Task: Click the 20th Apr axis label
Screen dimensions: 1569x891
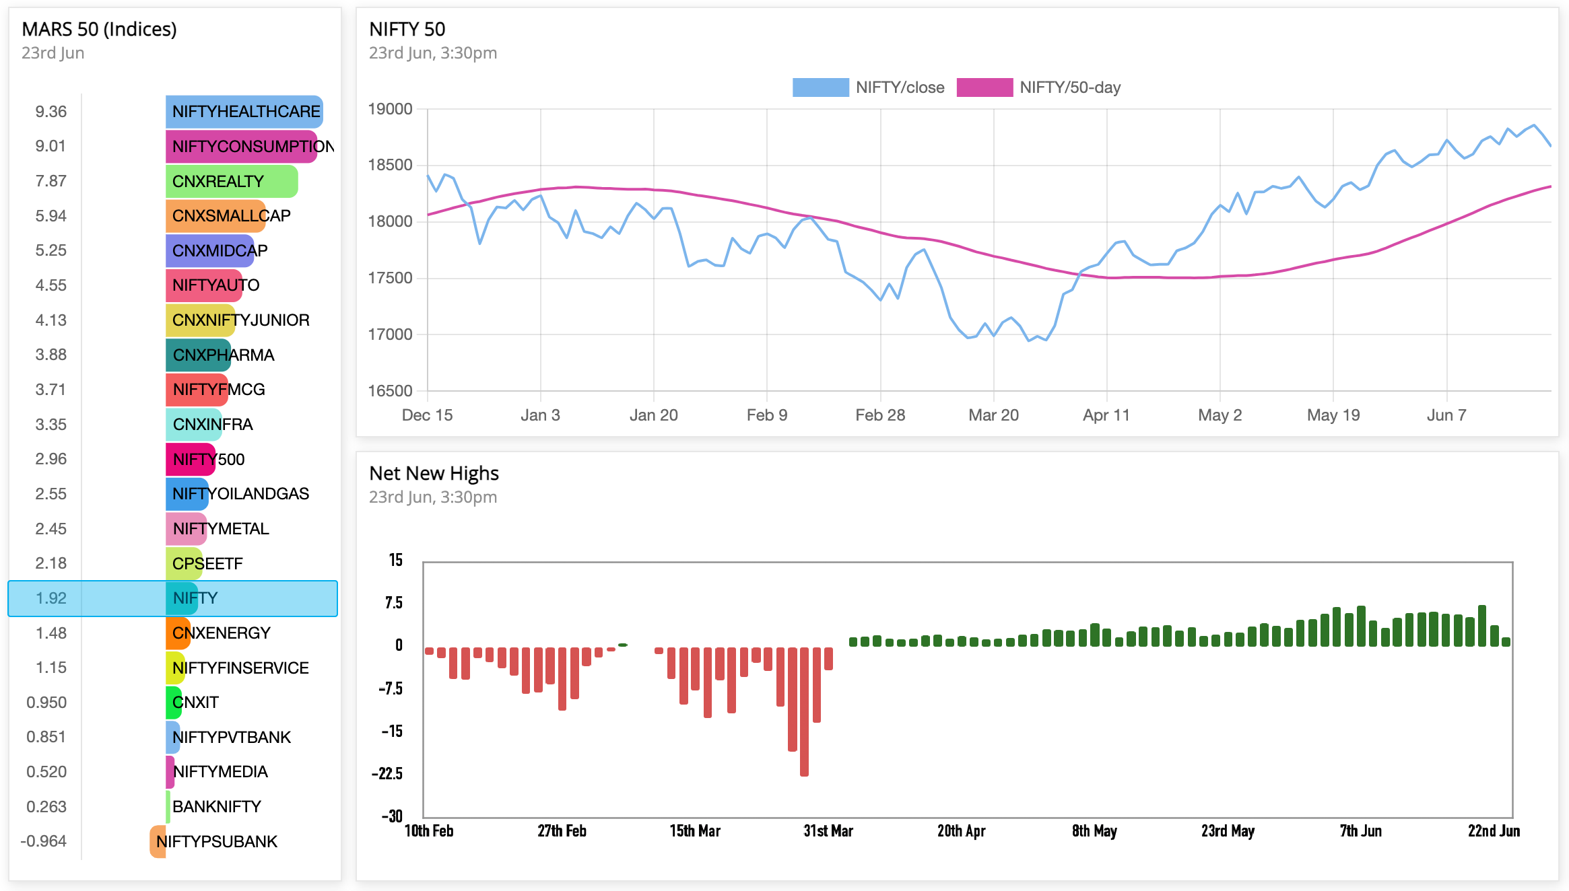Action: tap(962, 832)
